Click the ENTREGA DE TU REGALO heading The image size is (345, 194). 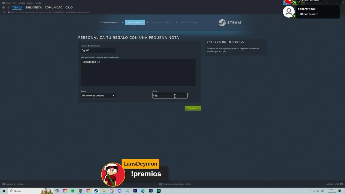pos(226,42)
